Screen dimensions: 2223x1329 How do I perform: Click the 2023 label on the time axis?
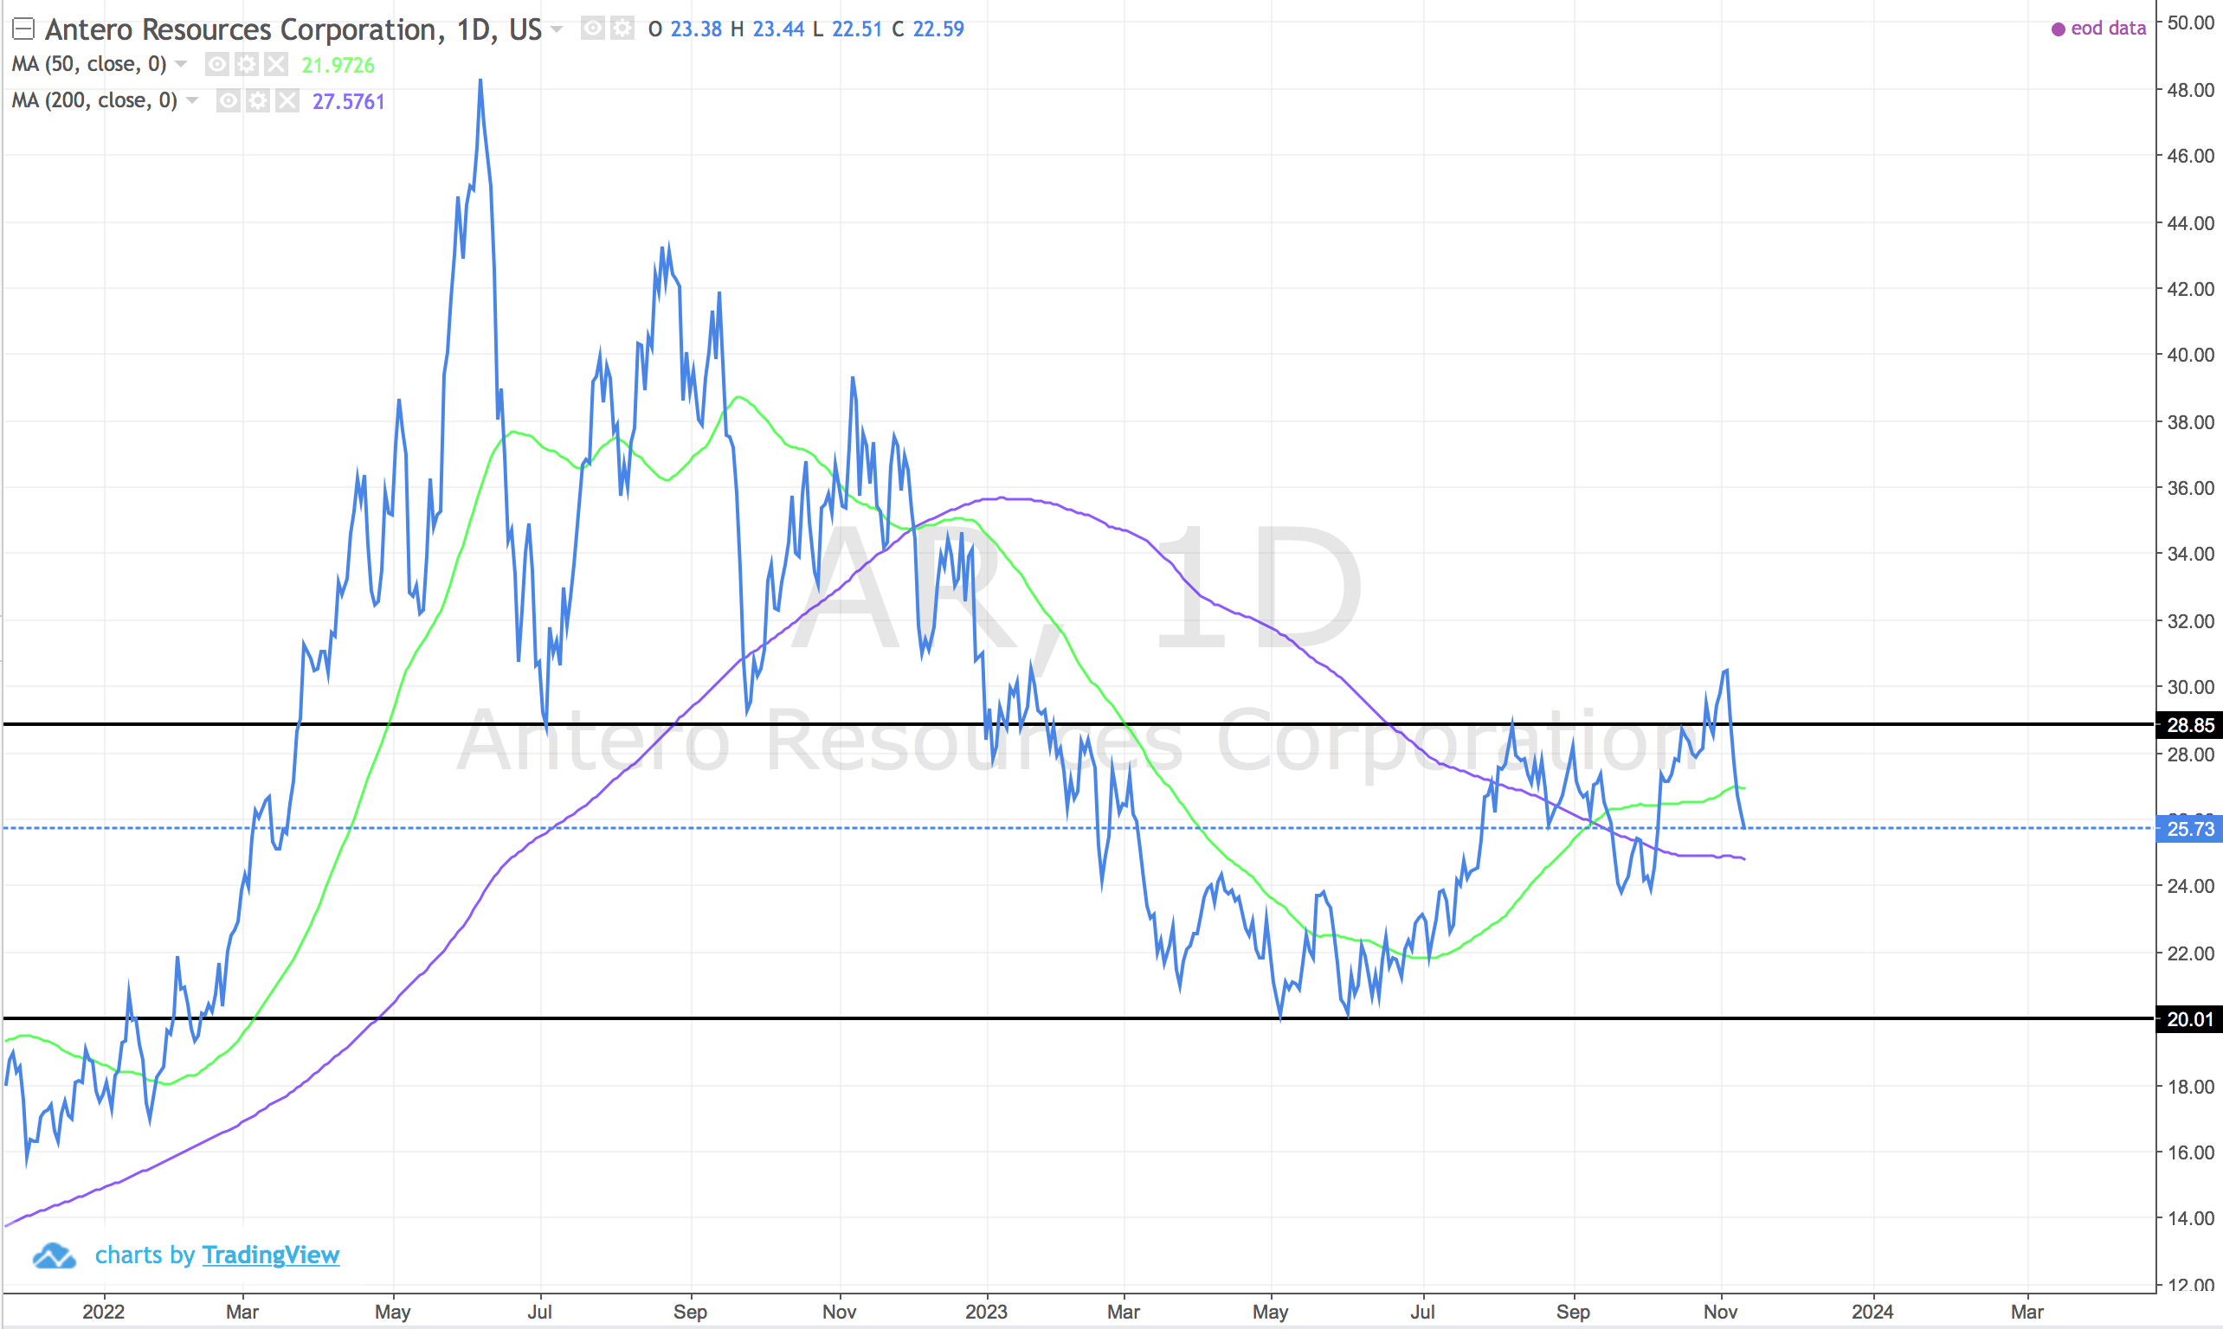(987, 1312)
